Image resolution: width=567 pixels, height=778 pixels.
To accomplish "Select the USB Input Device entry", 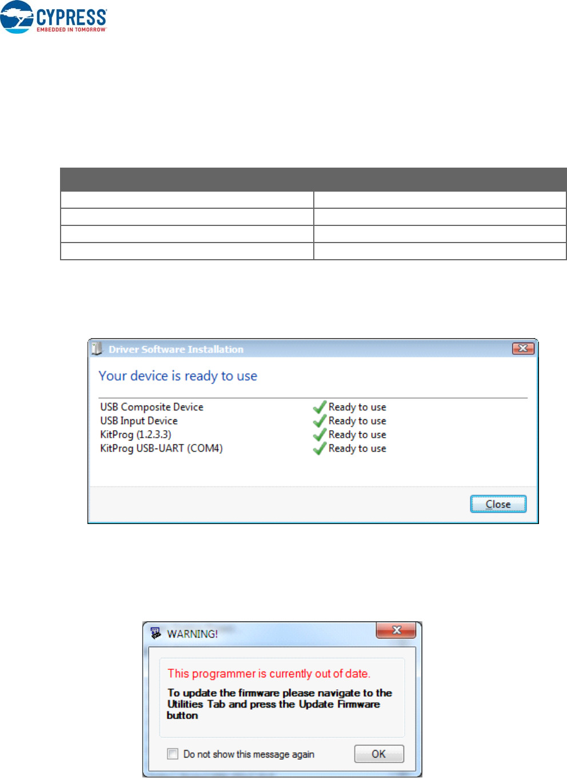I will (139, 421).
